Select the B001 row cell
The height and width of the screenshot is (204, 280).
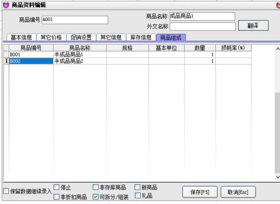pyautogui.click(x=31, y=54)
